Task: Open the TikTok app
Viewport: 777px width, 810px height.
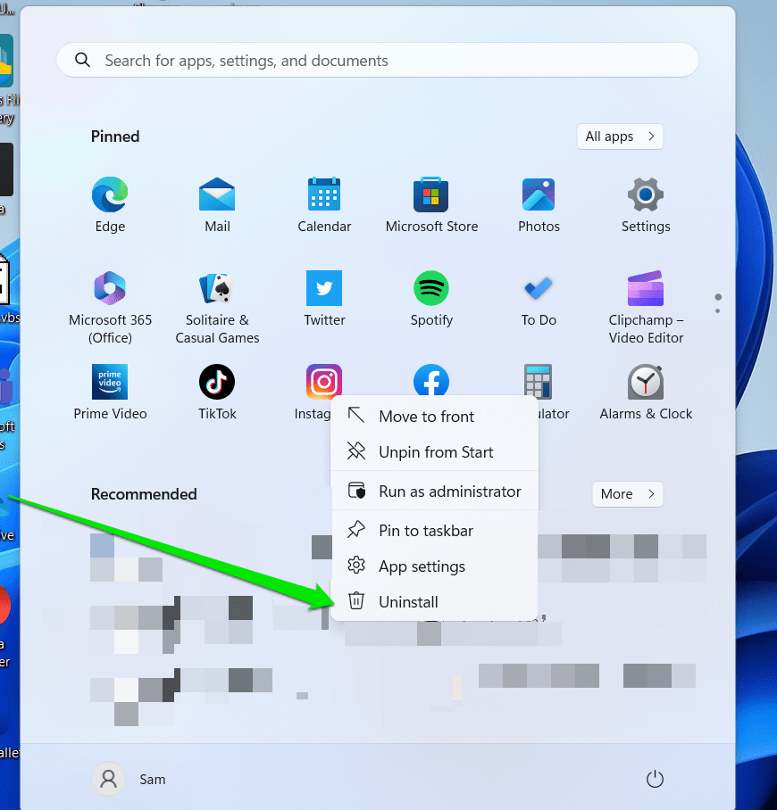Action: (217, 382)
